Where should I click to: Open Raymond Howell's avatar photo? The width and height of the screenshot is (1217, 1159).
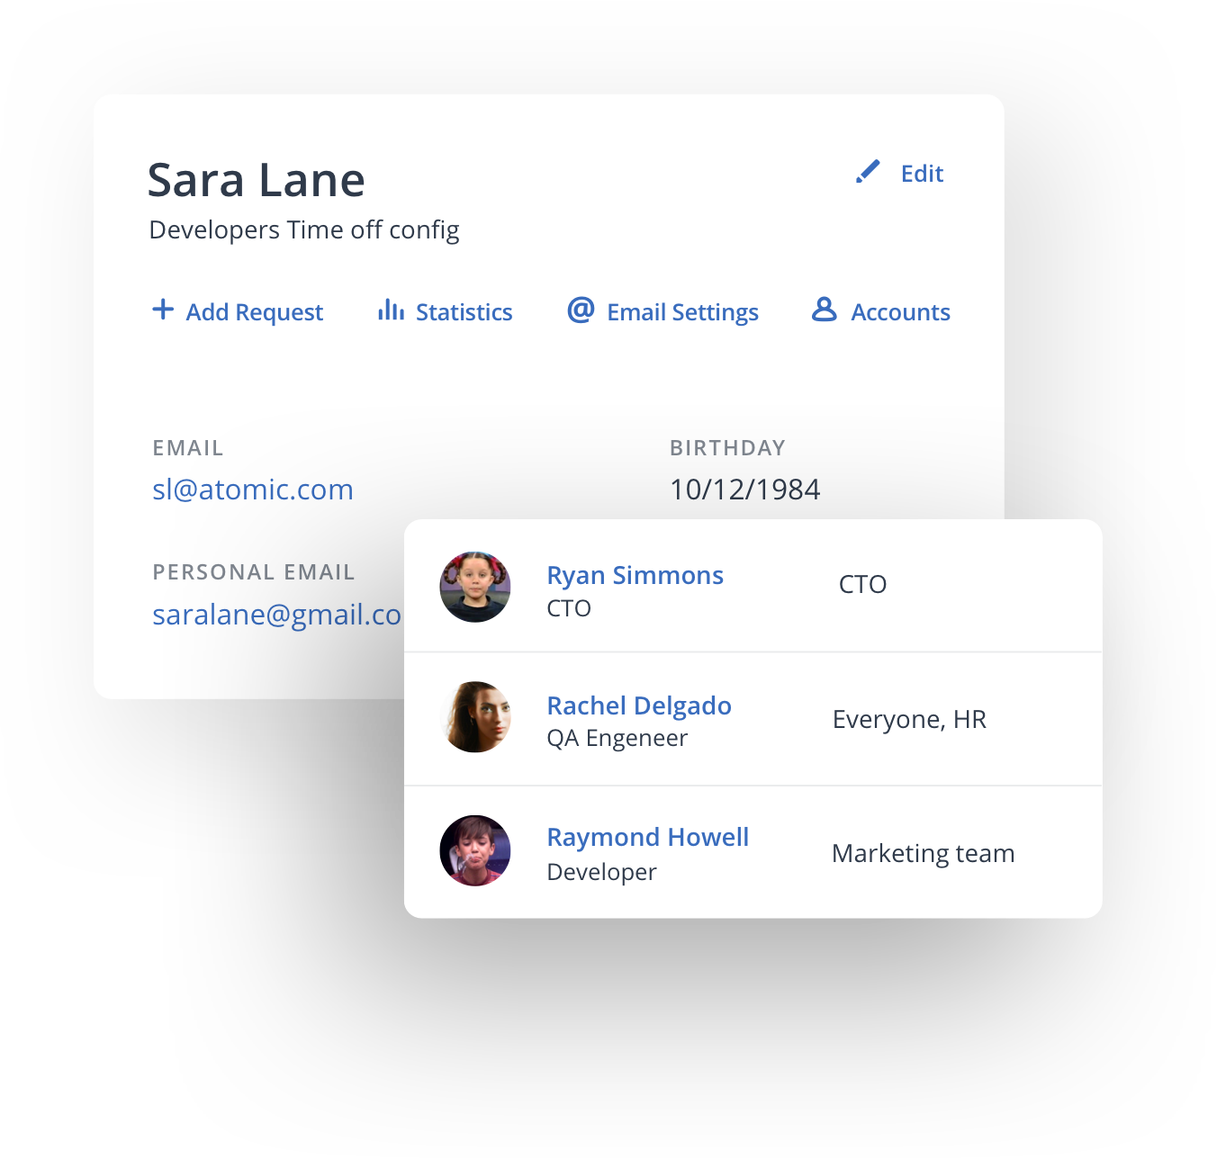[x=475, y=850]
